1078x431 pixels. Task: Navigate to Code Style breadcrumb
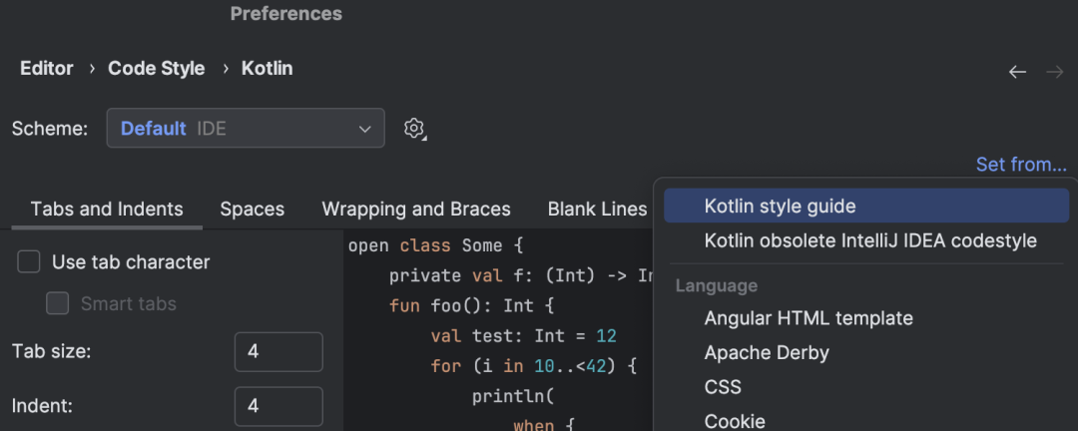click(x=156, y=69)
